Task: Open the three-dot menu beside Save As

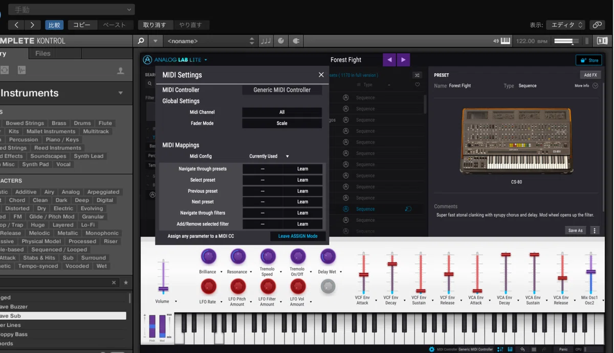Action: point(595,231)
